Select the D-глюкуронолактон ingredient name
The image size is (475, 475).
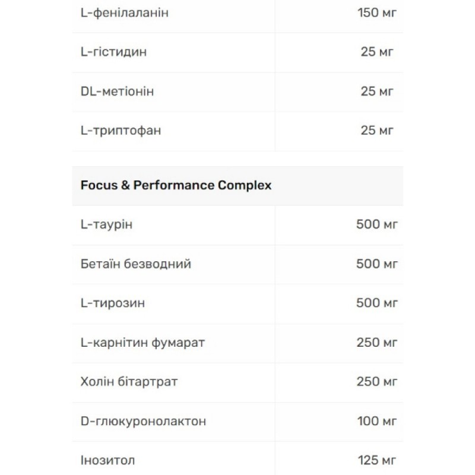(x=143, y=422)
